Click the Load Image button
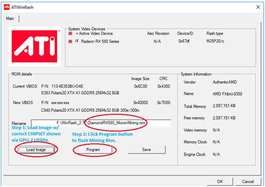The image size is (265, 187). (x=36, y=150)
